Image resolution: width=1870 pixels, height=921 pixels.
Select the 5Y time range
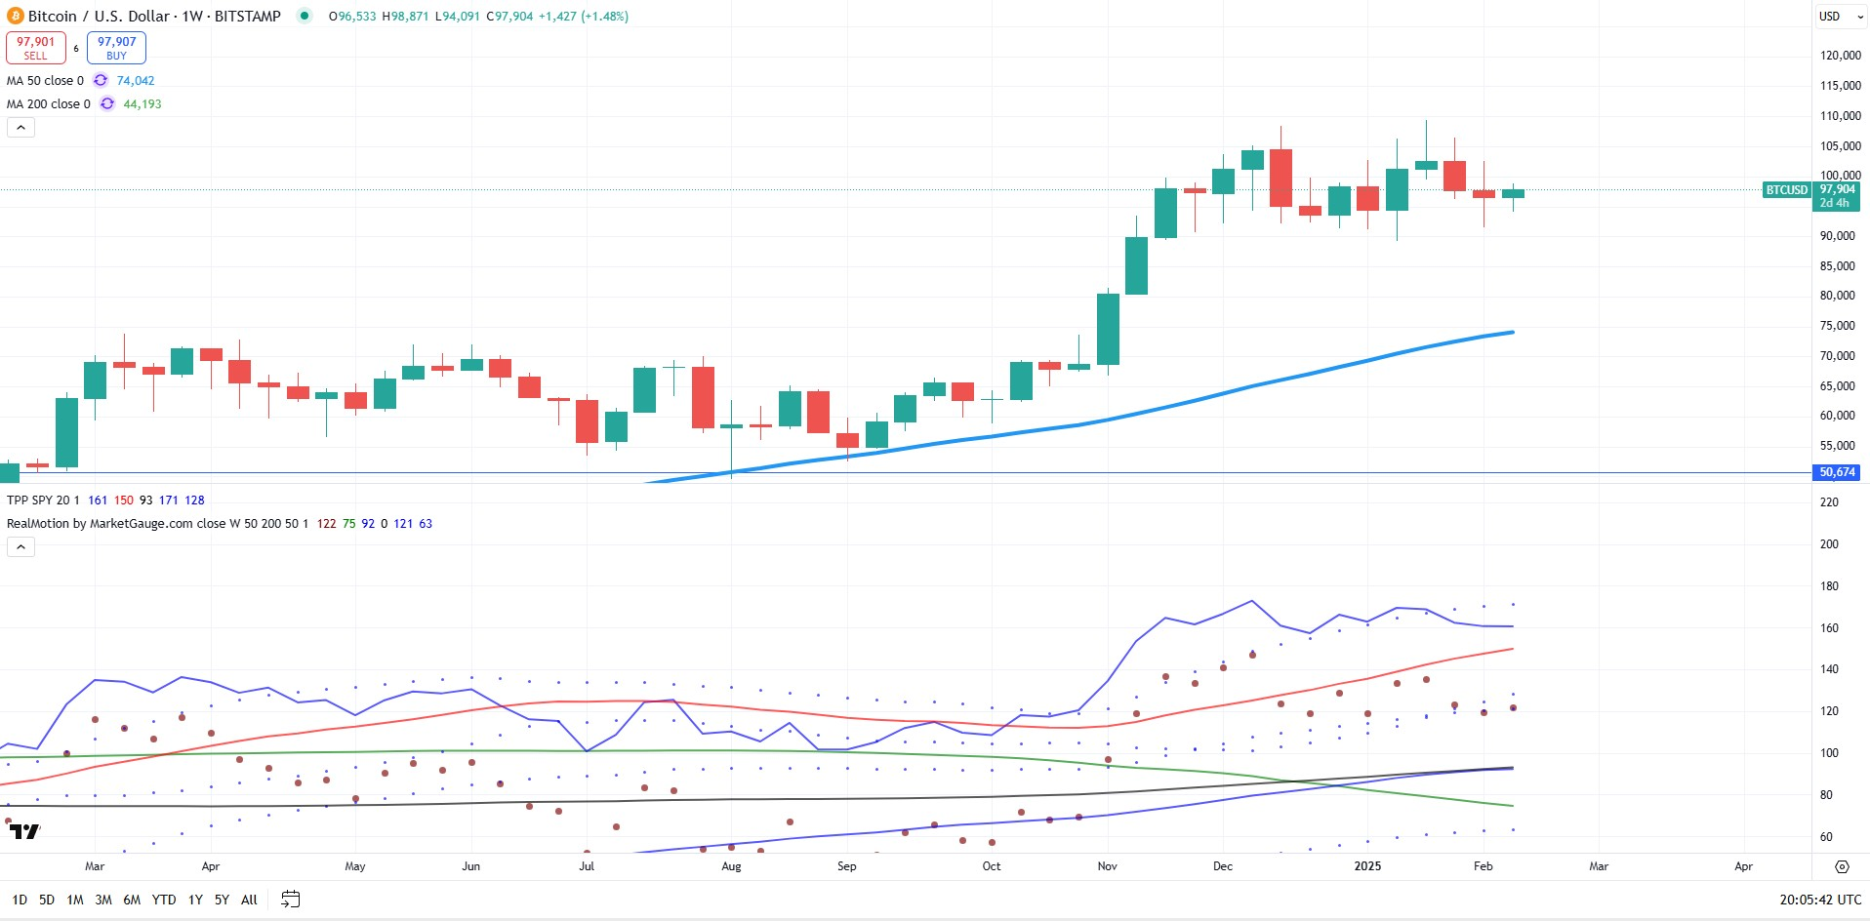point(222,900)
